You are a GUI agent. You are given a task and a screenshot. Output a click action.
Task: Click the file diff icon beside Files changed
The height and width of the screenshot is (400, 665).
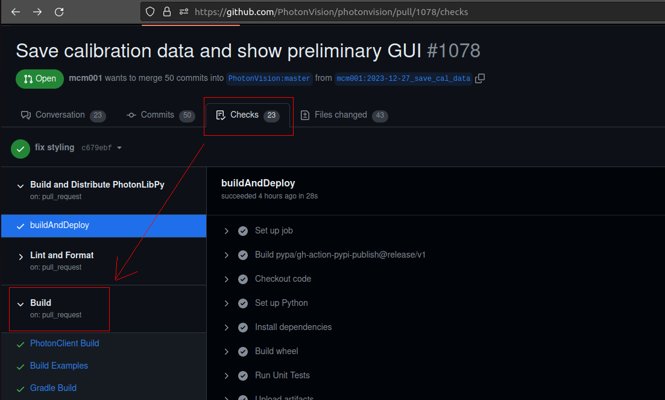click(x=305, y=115)
